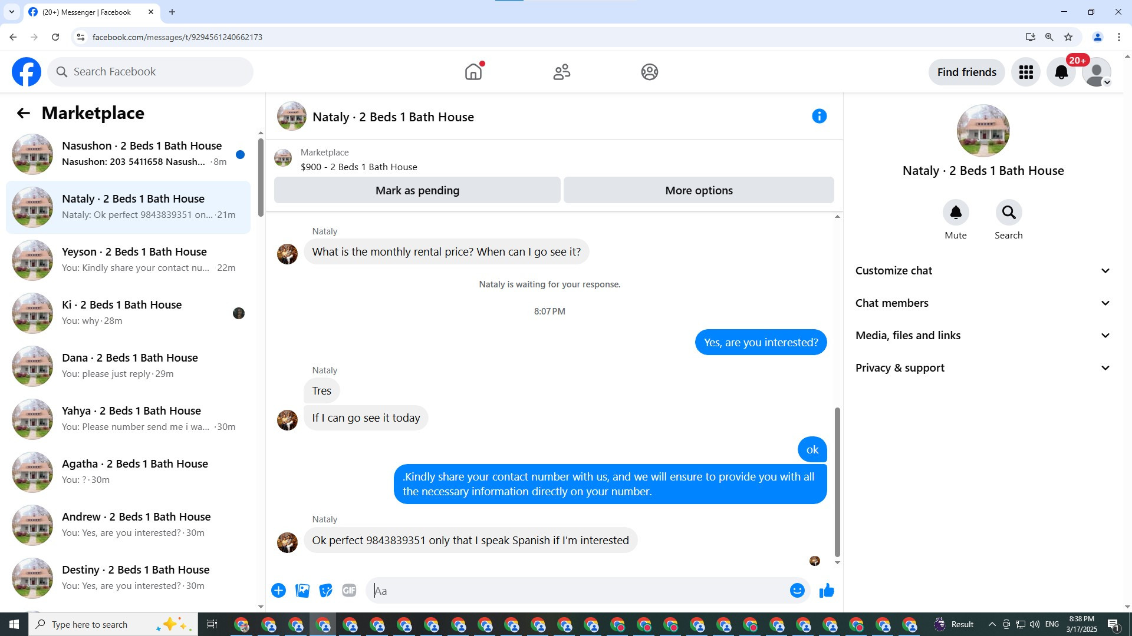Click Find friends button
1132x636 pixels.
click(967, 72)
